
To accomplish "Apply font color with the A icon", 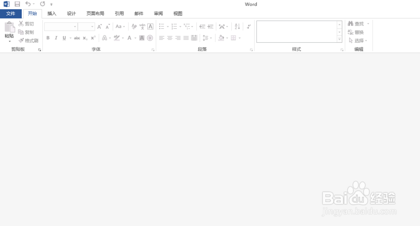I will click(129, 38).
